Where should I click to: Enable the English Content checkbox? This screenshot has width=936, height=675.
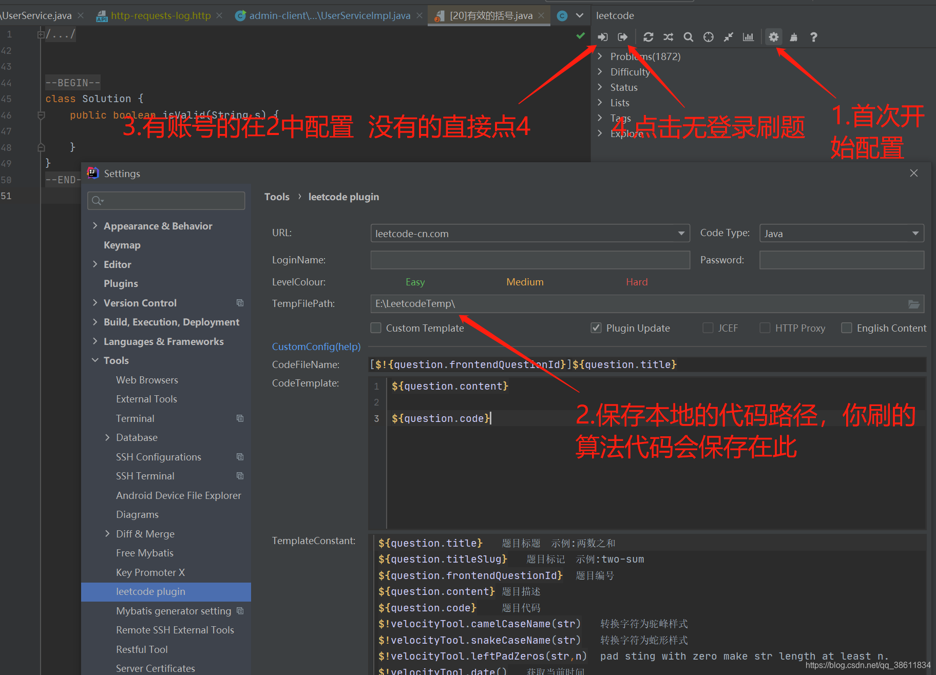pyautogui.click(x=847, y=328)
